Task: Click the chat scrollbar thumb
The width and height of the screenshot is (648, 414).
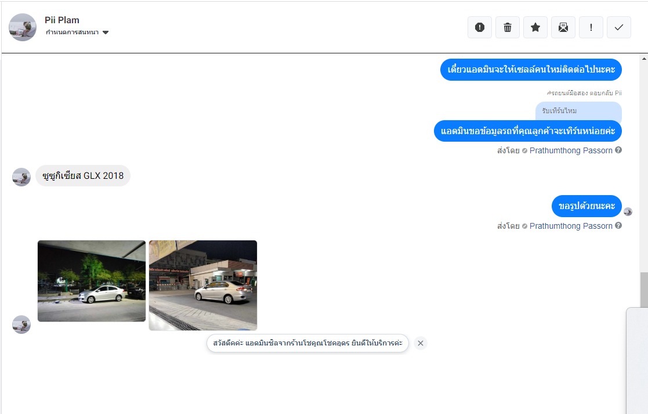Action: (x=644, y=290)
